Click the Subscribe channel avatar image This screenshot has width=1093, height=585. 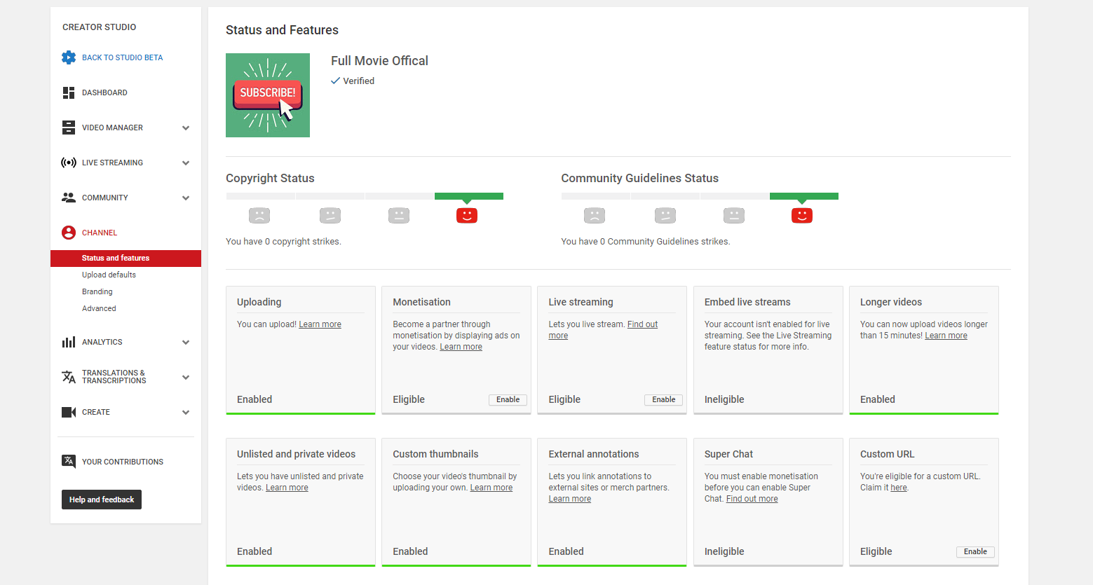tap(268, 95)
